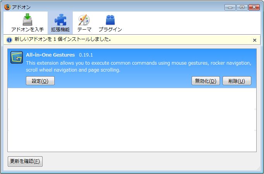The width and height of the screenshot is (264, 174).
Task: Close the アドオン window
Action: pos(254,7)
